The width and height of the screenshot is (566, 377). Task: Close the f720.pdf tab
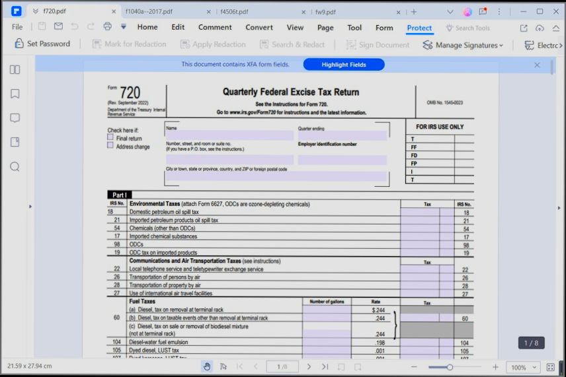click(x=114, y=11)
